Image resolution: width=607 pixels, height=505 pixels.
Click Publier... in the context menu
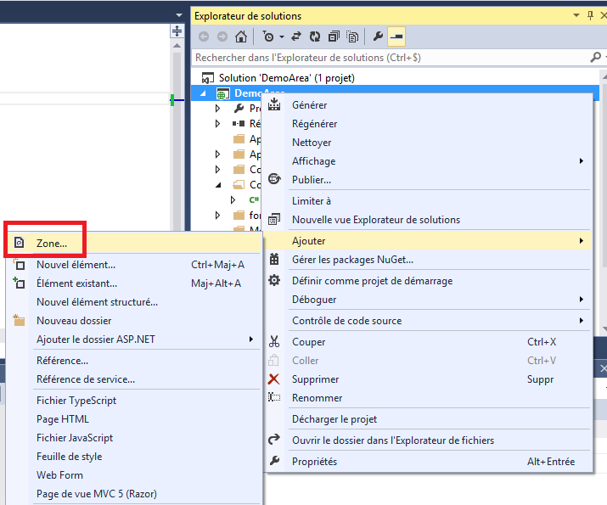pos(428,180)
